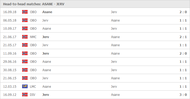Click DIV competition label on 16.09.12 row
The image size is (190, 99).
[x=33, y=95]
